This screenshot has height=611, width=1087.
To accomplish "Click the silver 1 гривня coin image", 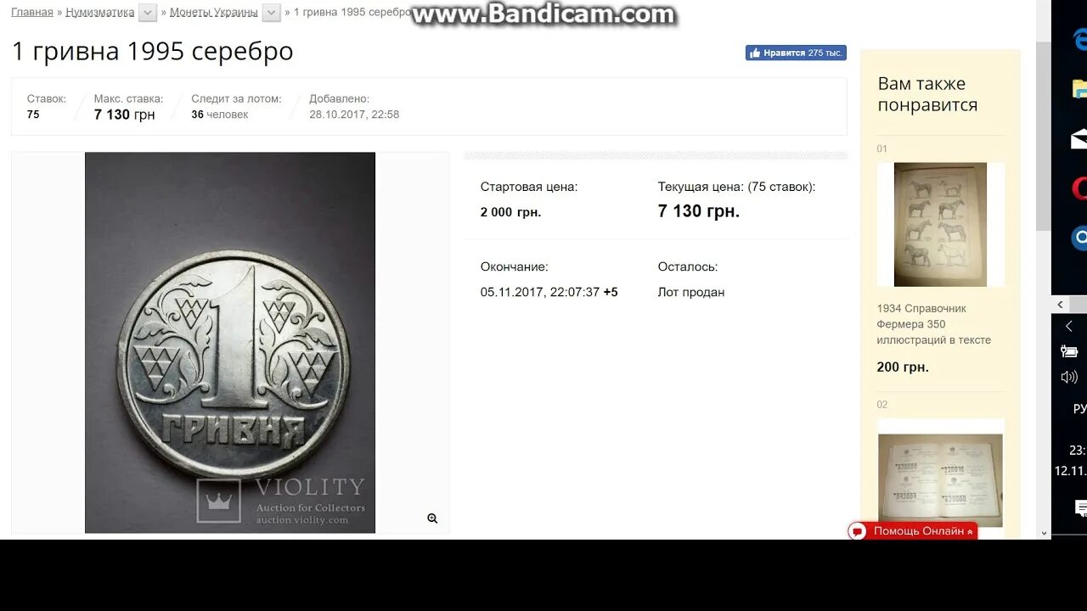I will (230, 343).
